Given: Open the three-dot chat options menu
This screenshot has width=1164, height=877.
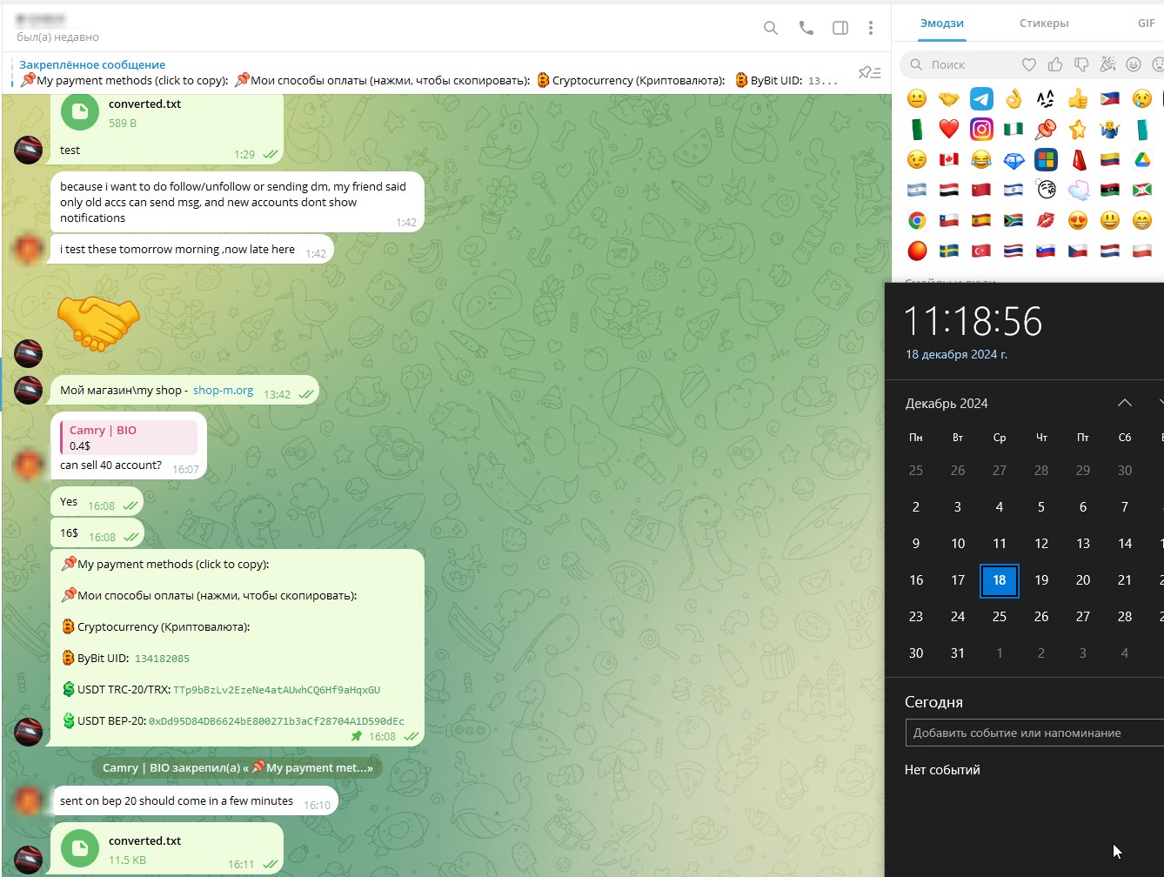Looking at the screenshot, I should 870,28.
